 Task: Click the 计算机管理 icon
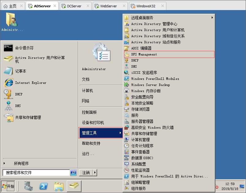pyautogui.click(x=127, y=140)
